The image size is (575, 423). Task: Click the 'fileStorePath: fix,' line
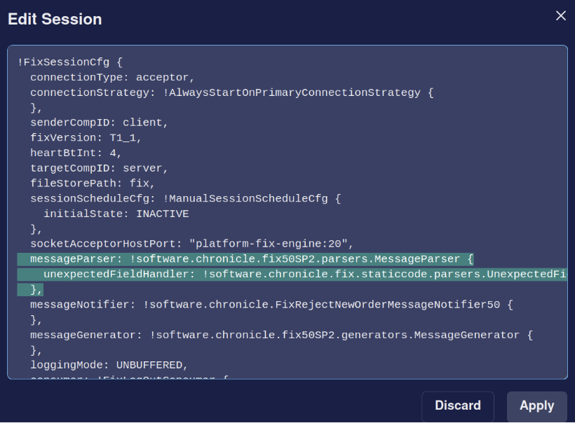[93, 183]
